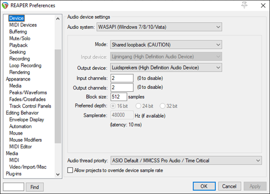Select the Appearance category

(18, 79)
